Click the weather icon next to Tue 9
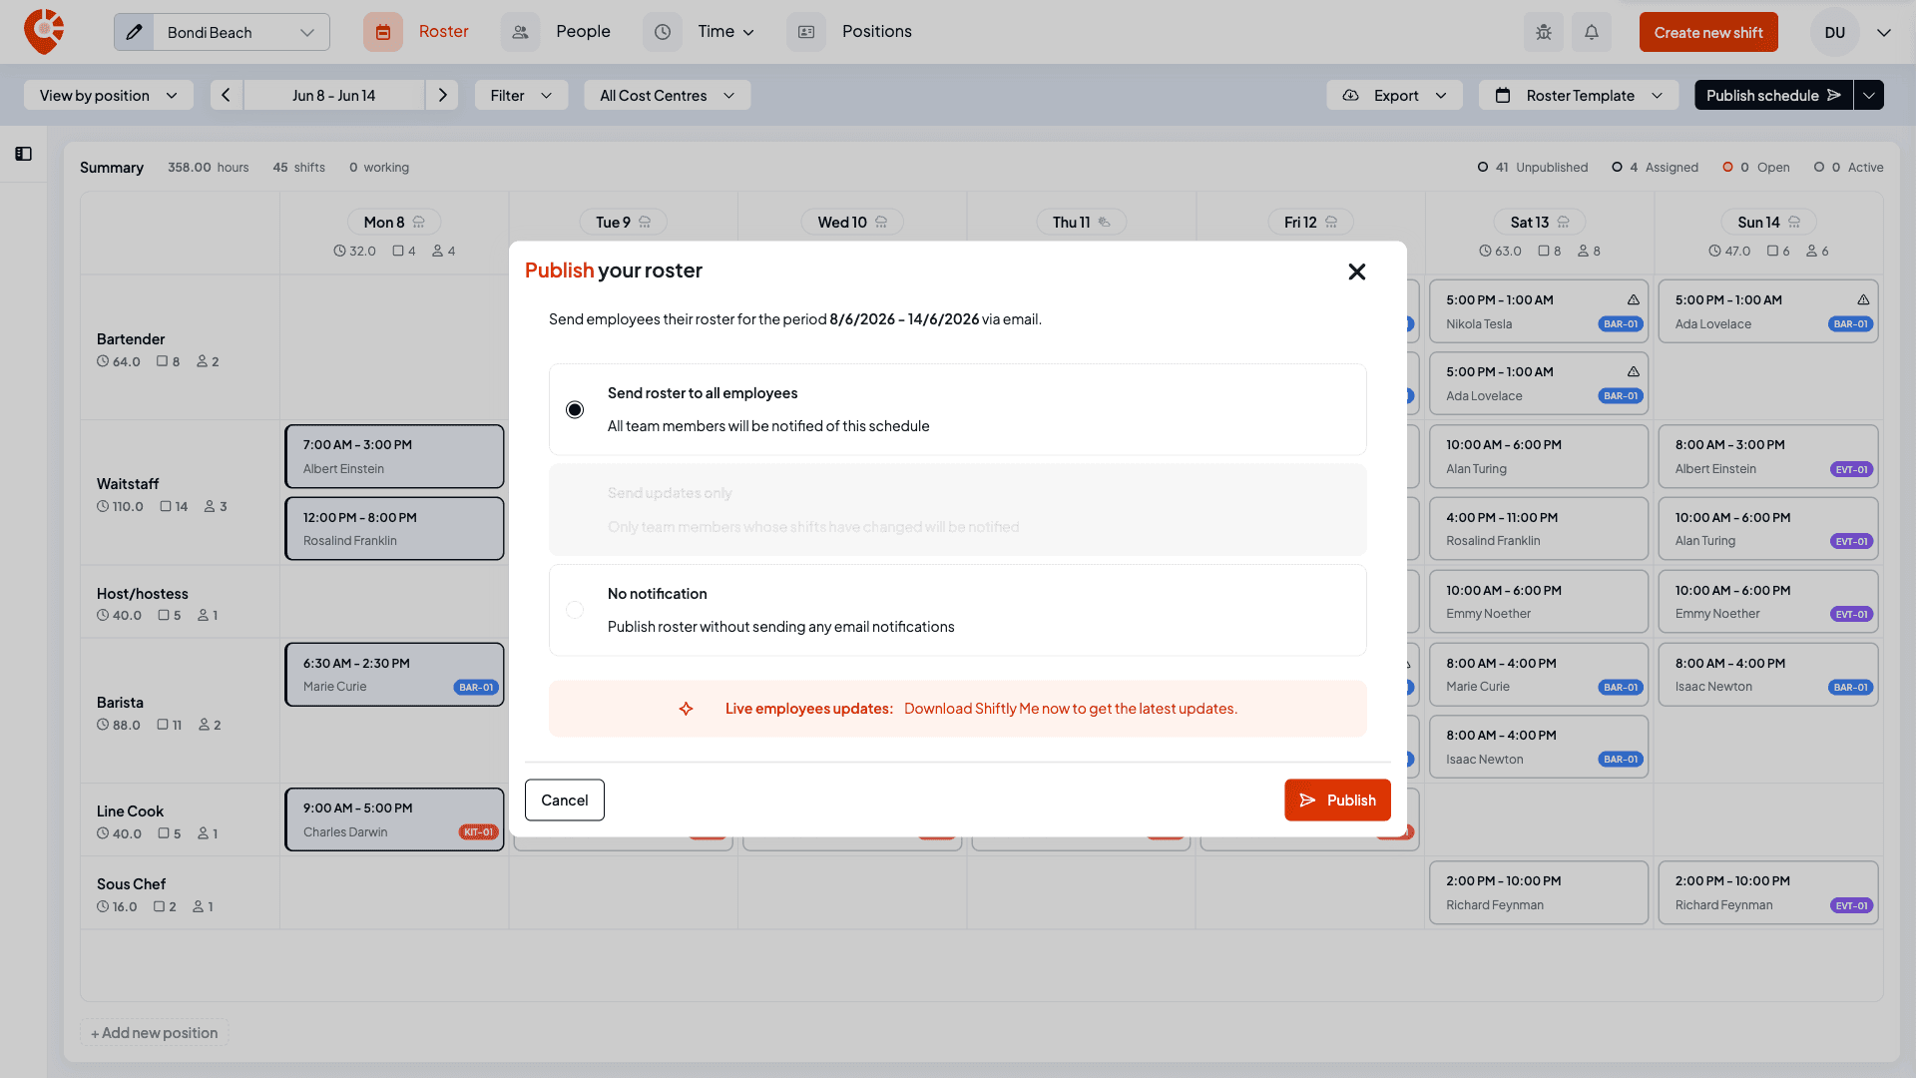1916x1078 pixels. coord(645,223)
